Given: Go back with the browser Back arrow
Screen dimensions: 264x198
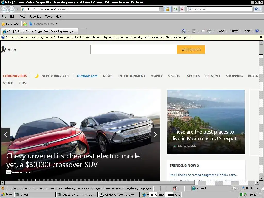Looking at the screenshot, I should click(4, 9).
